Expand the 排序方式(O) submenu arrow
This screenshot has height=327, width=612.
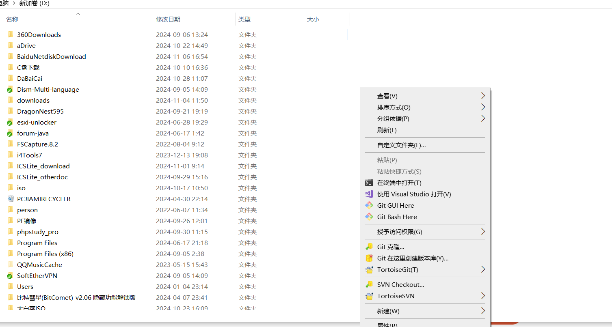(x=483, y=107)
